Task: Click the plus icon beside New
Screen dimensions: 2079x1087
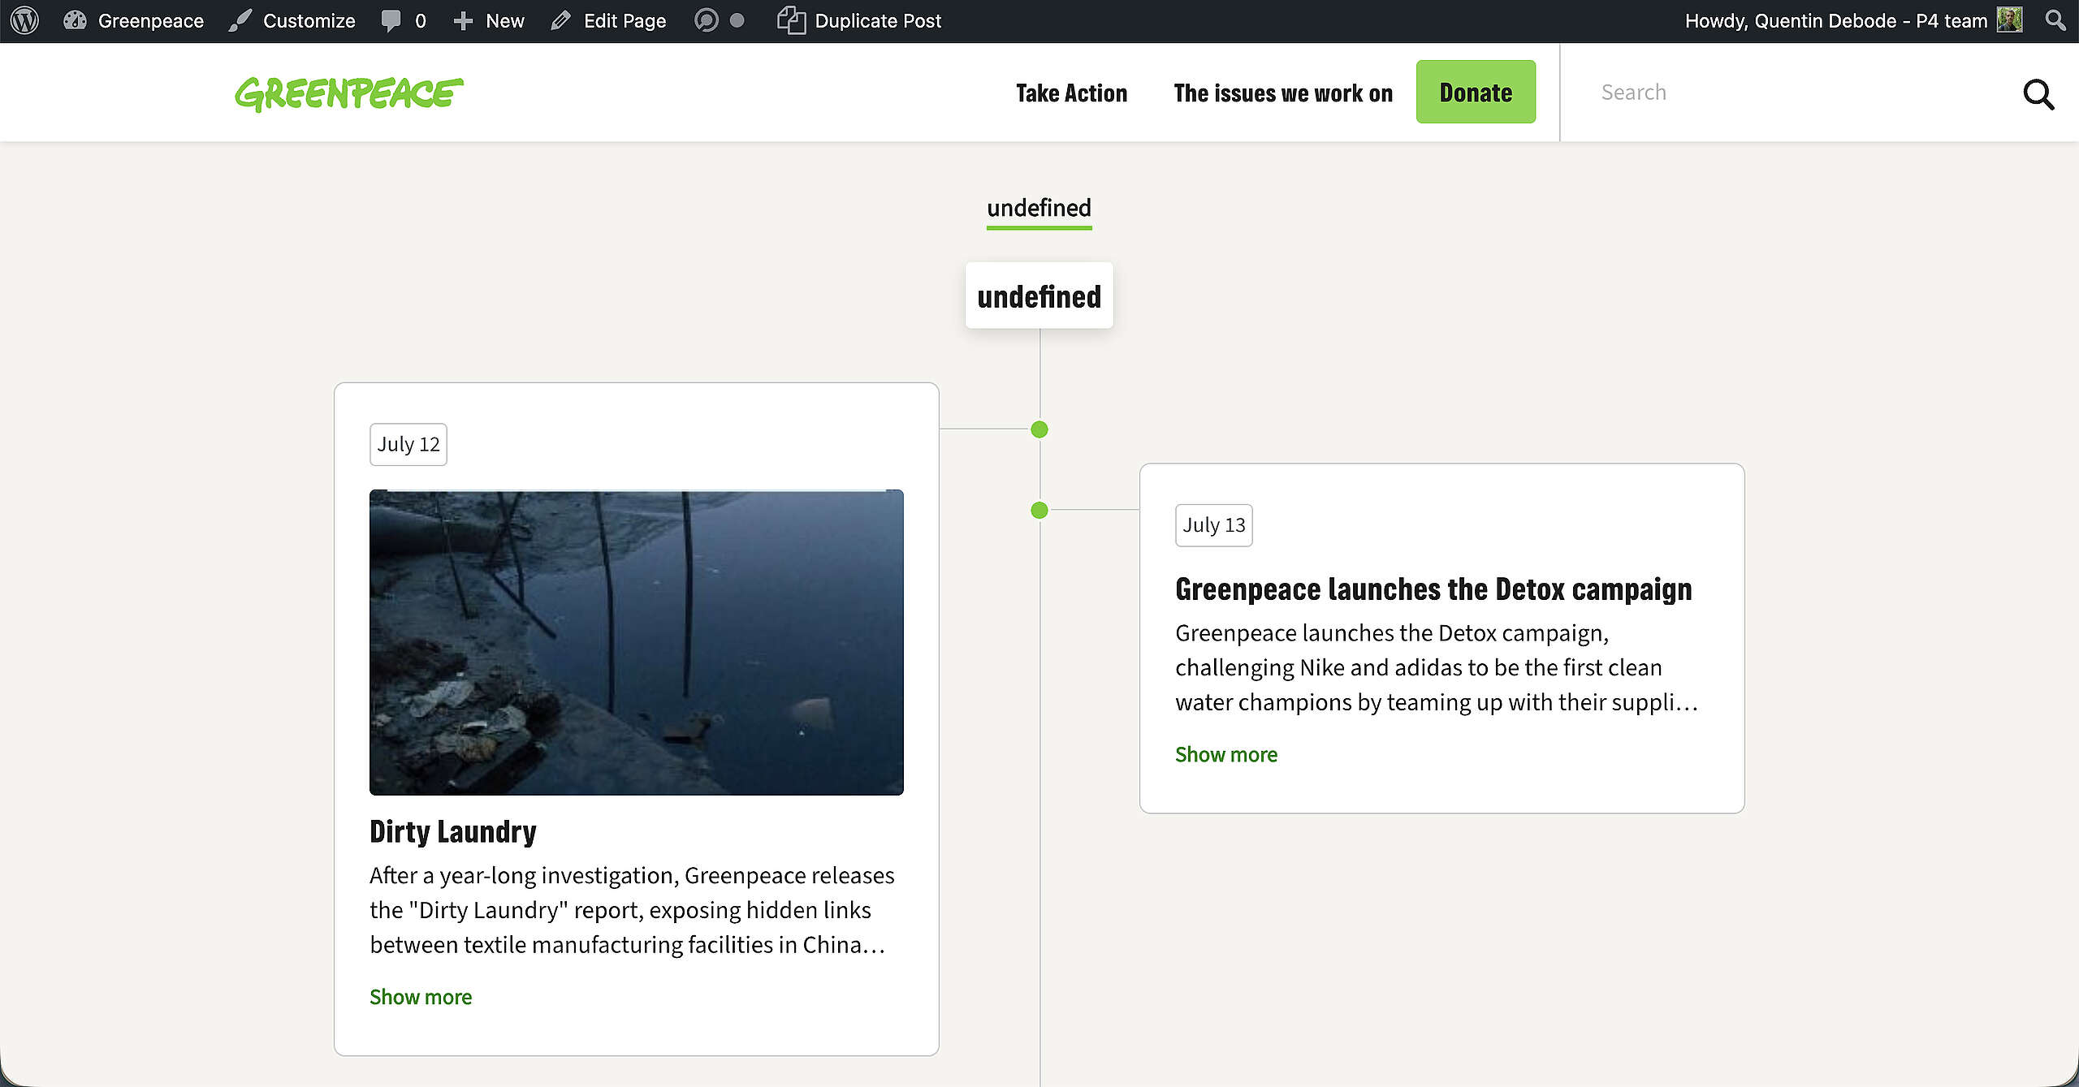Action: [463, 20]
